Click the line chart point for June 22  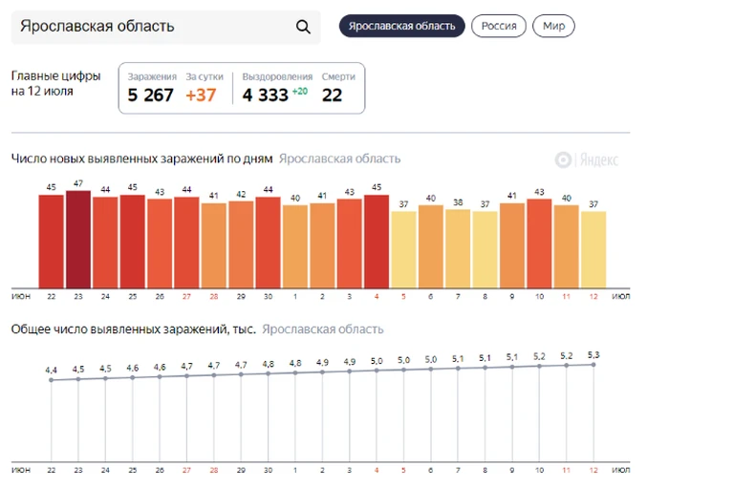pos(51,380)
